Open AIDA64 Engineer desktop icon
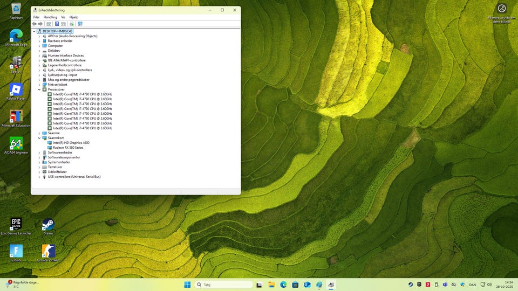Screen dimensions: 518x291 pyautogui.click(x=16, y=144)
